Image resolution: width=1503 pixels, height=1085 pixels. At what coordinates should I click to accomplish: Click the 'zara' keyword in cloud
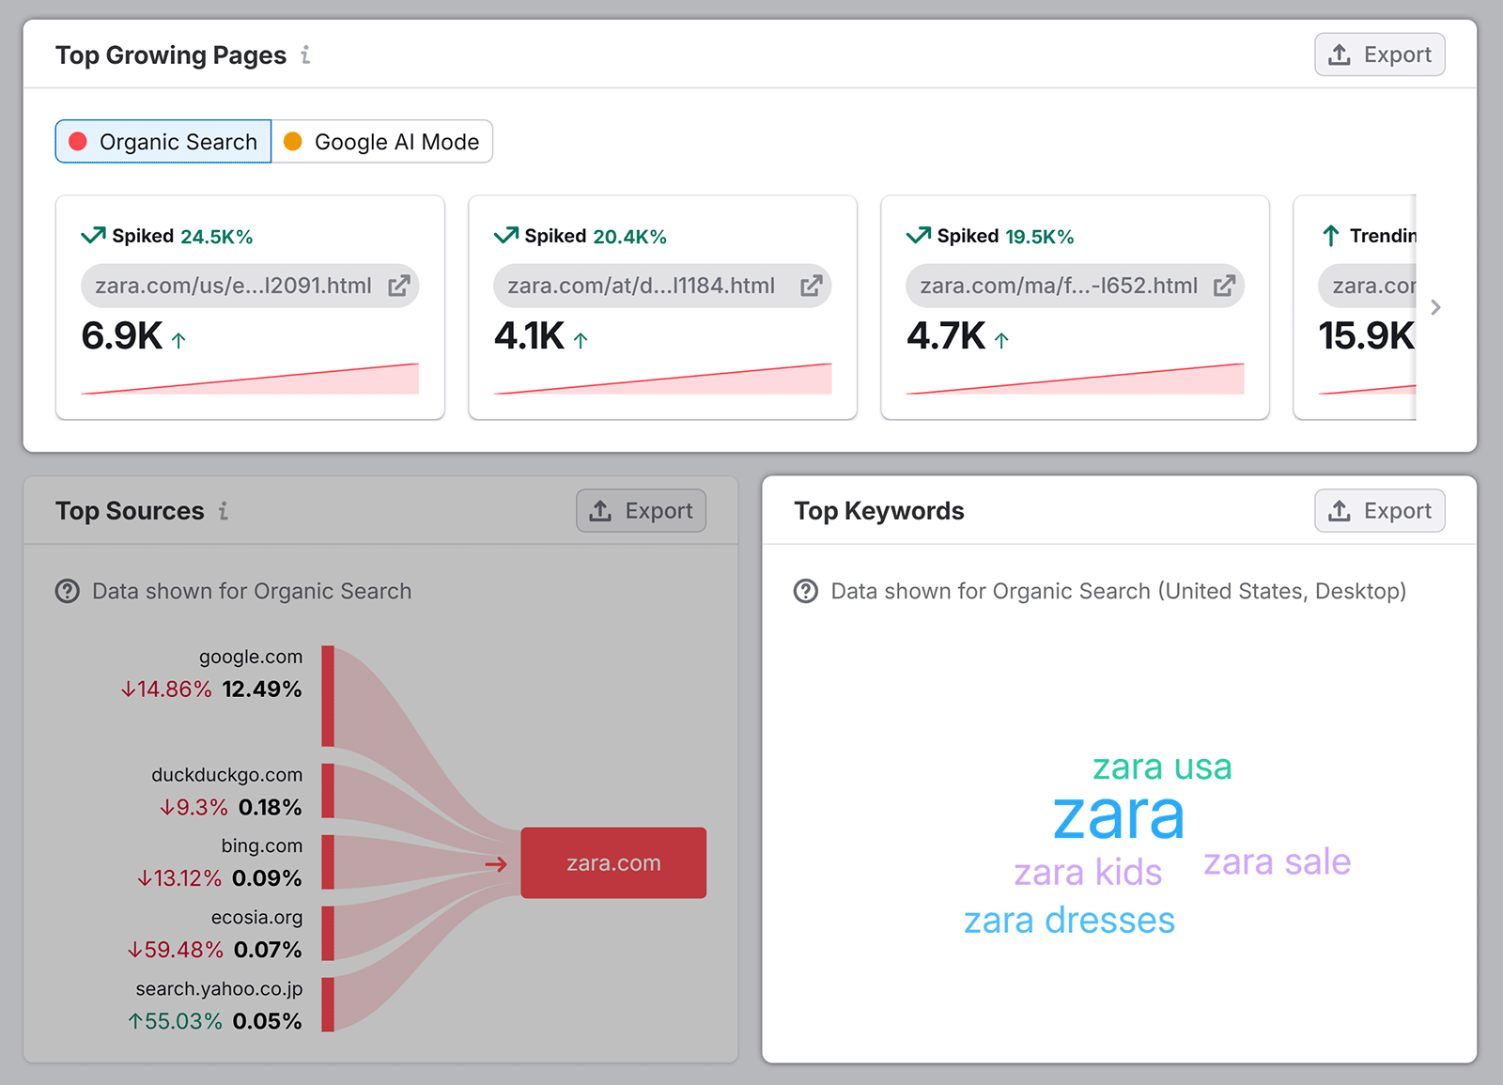pyautogui.click(x=1119, y=815)
